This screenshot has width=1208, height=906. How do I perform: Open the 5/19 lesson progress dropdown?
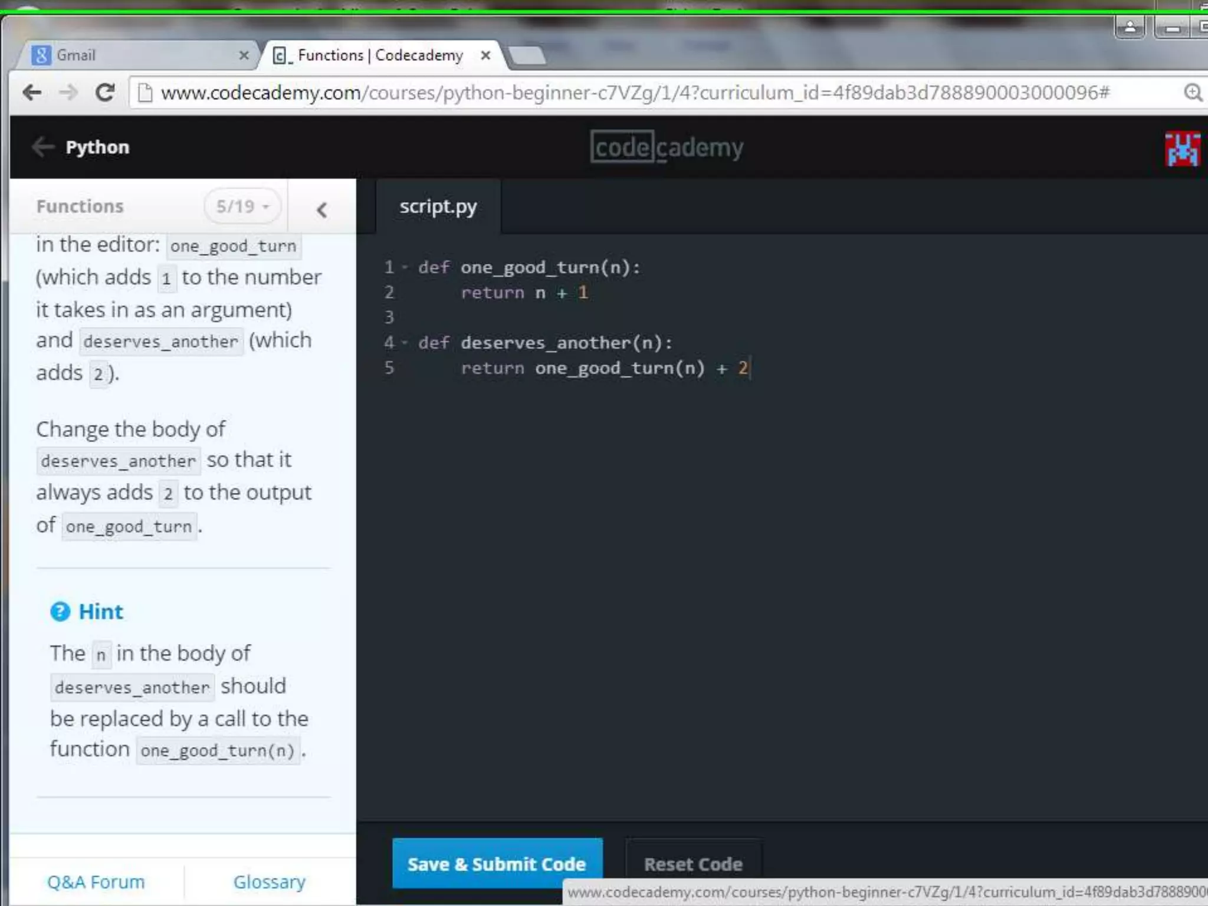[242, 206]
